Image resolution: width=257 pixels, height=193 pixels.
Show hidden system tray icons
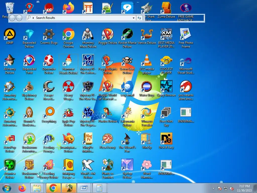[213, 188]
